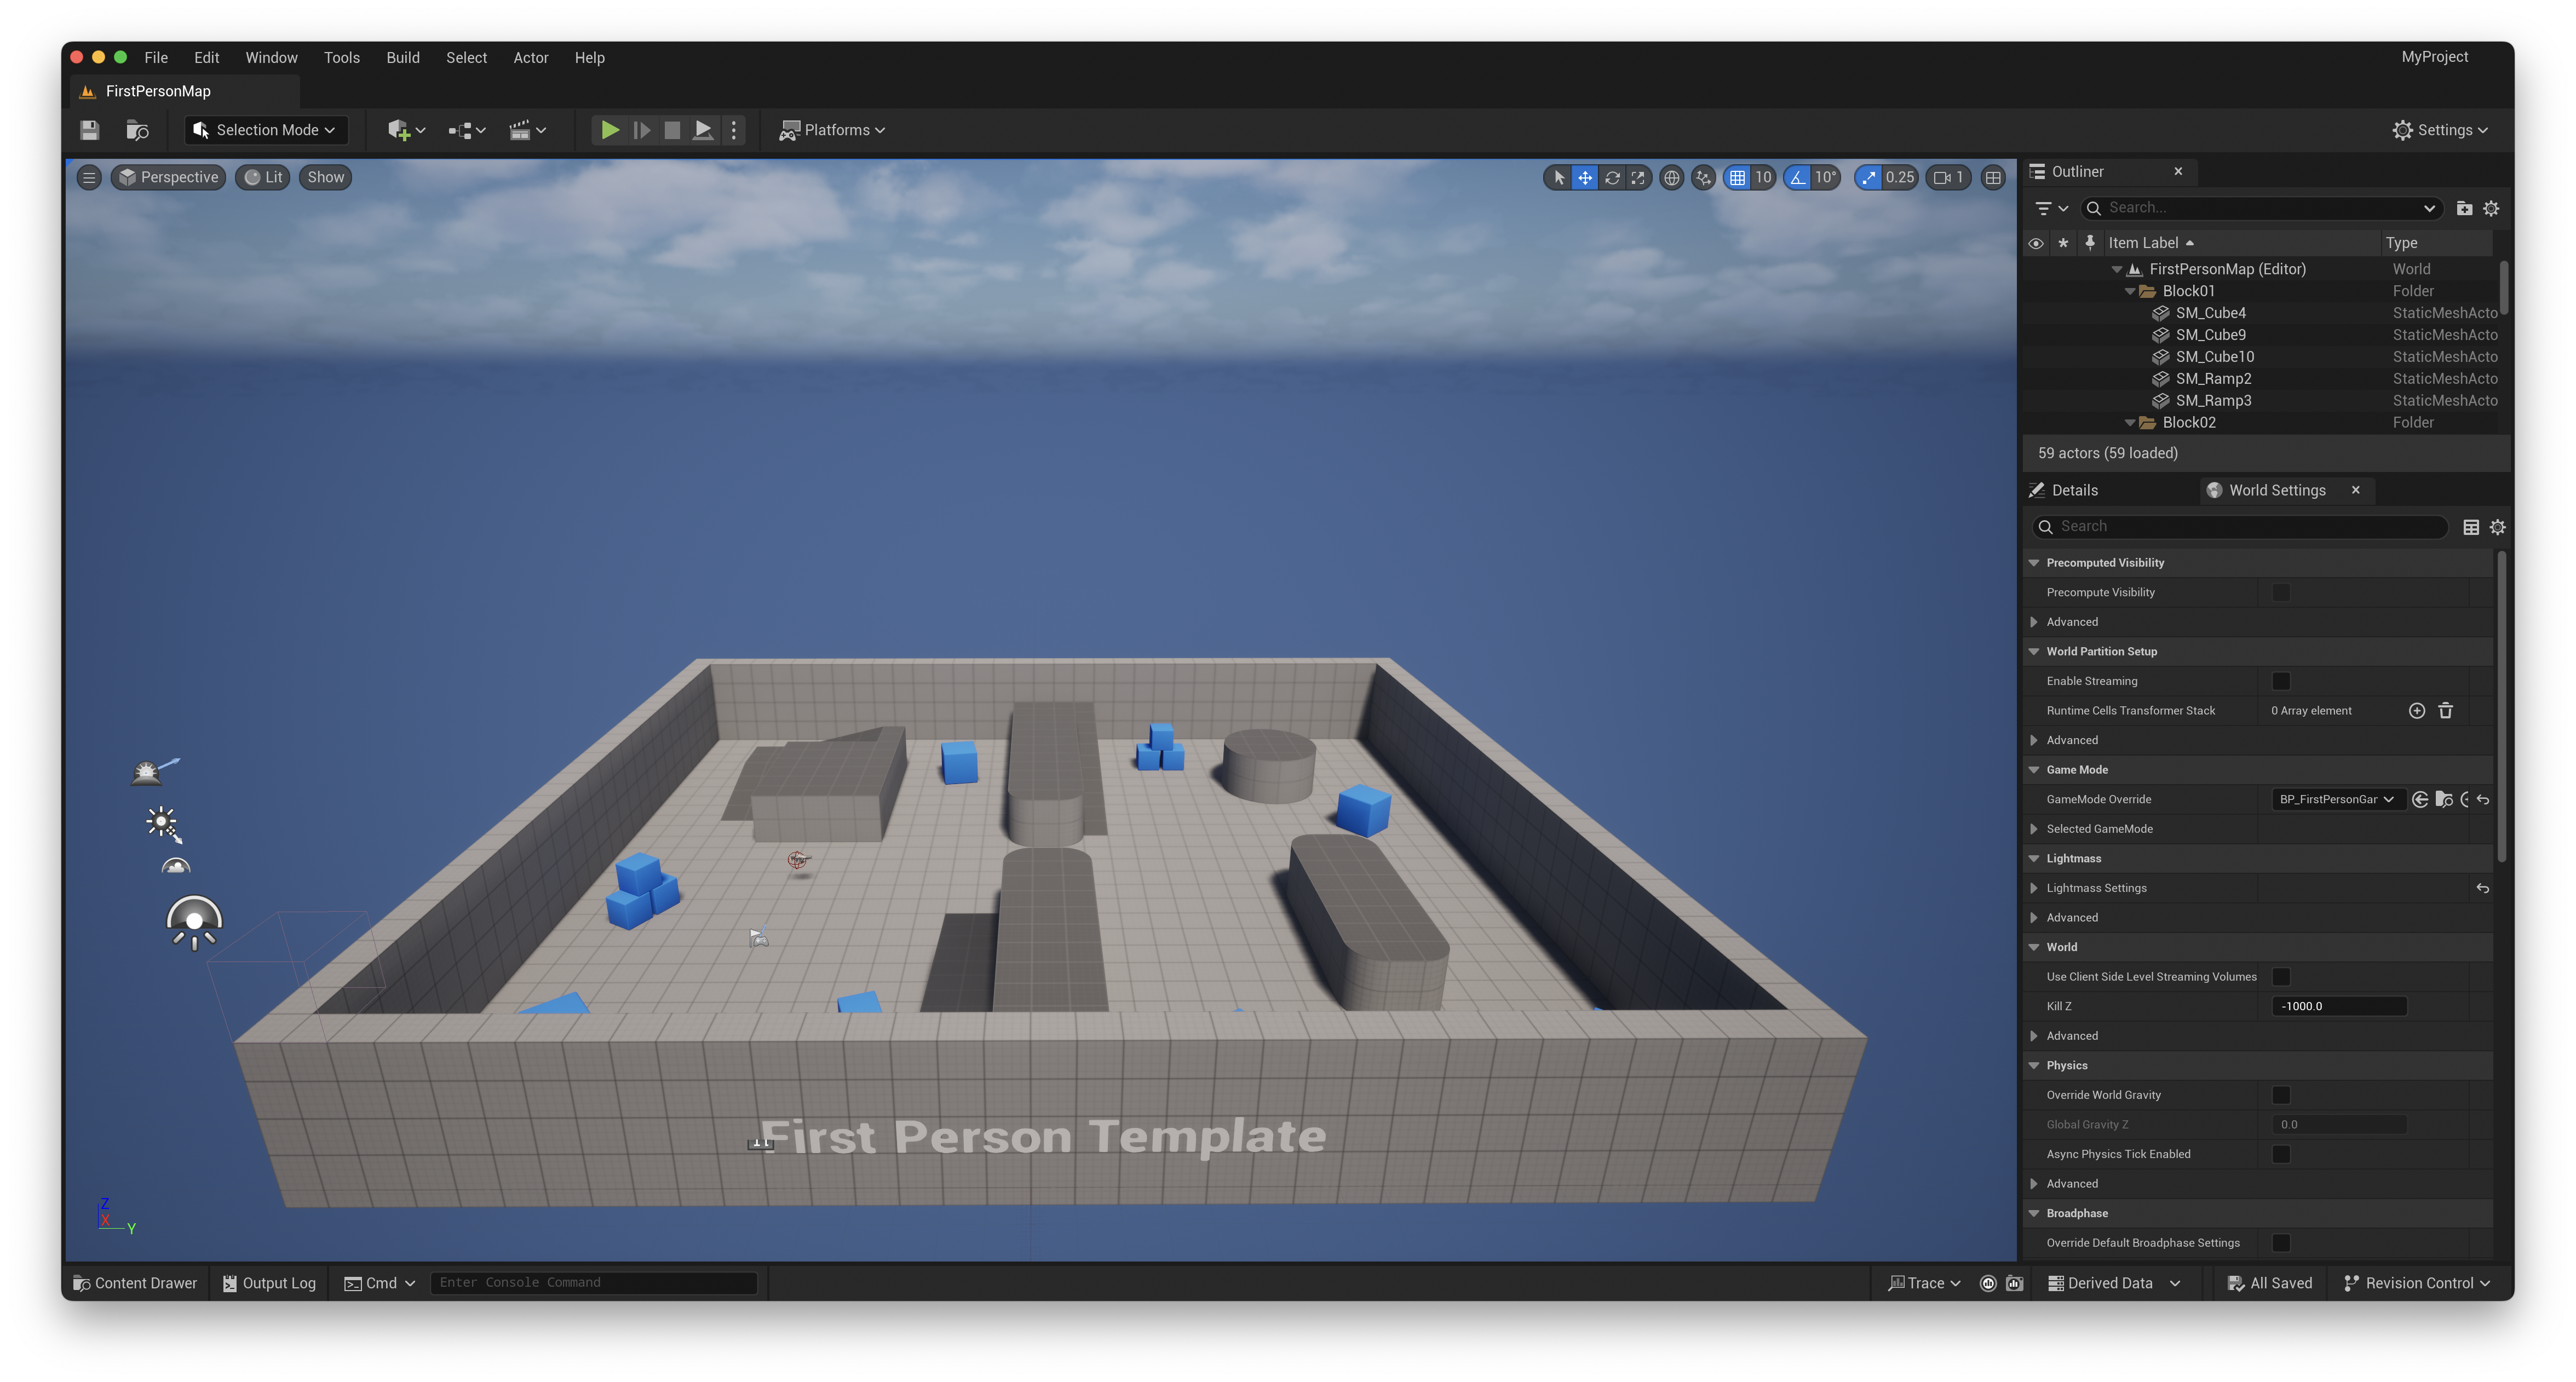The width and height of the screenshot is (2576, 1382).
Task: Click the viewport layout maximize icon
Action: pos(1993,178)
